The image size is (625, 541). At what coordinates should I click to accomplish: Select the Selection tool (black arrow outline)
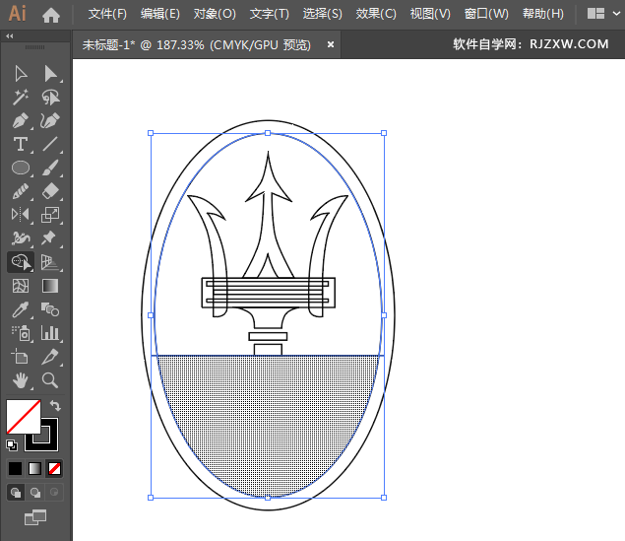click(21, 74)
